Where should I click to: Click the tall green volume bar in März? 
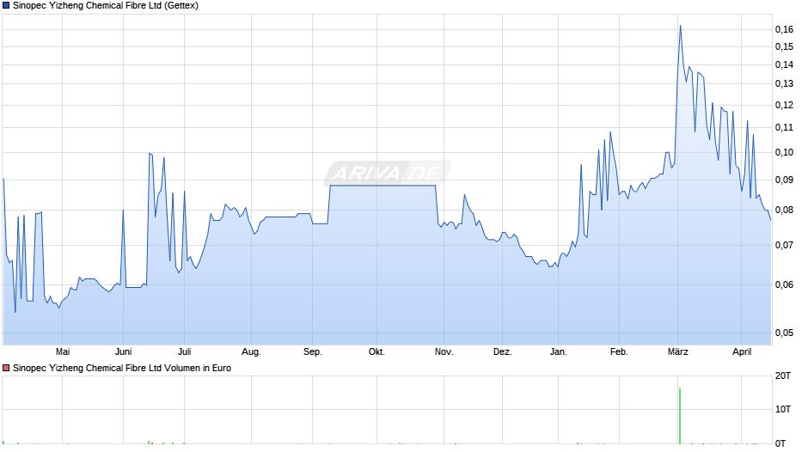[680, 416]
